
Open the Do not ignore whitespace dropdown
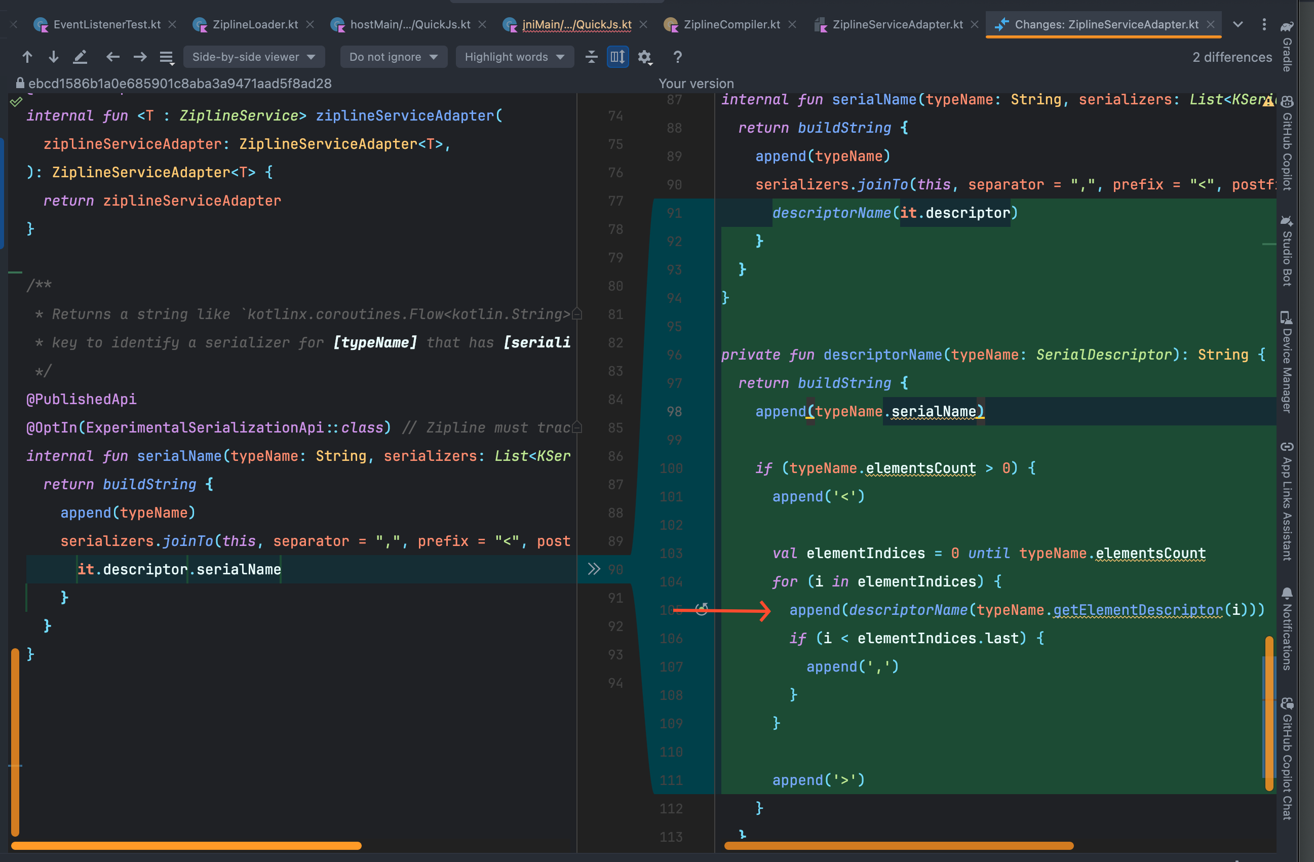[x=394, y=56]
